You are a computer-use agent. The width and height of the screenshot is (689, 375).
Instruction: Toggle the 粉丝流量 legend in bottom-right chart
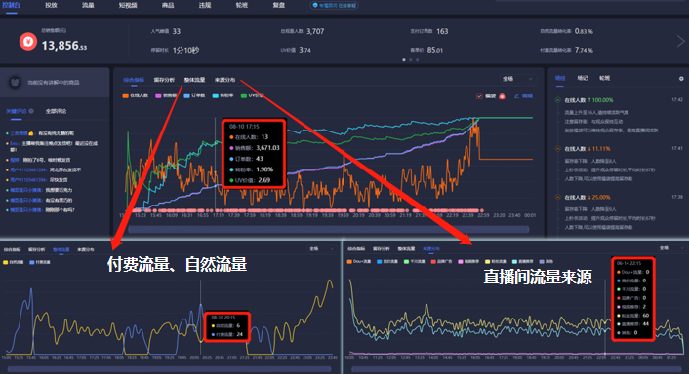pos(496,262)
